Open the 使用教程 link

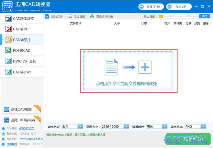point(12,144)
